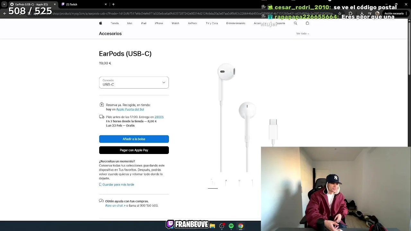Click the ¿Necesitas un momento? heading
This screenshot has width=411, height=231.
coord(117,161)
